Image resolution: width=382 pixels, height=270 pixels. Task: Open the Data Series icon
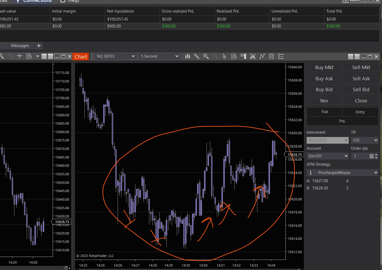(234, 56)
